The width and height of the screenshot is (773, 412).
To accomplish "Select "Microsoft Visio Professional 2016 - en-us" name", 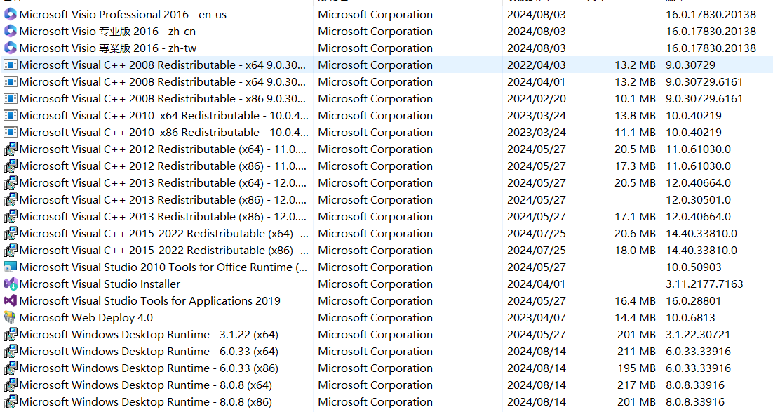I will (123, 14).
